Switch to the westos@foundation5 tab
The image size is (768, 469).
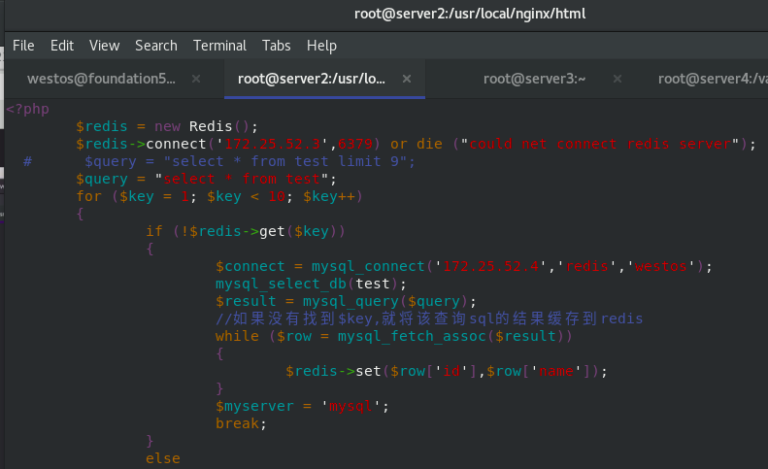[101, 79]
